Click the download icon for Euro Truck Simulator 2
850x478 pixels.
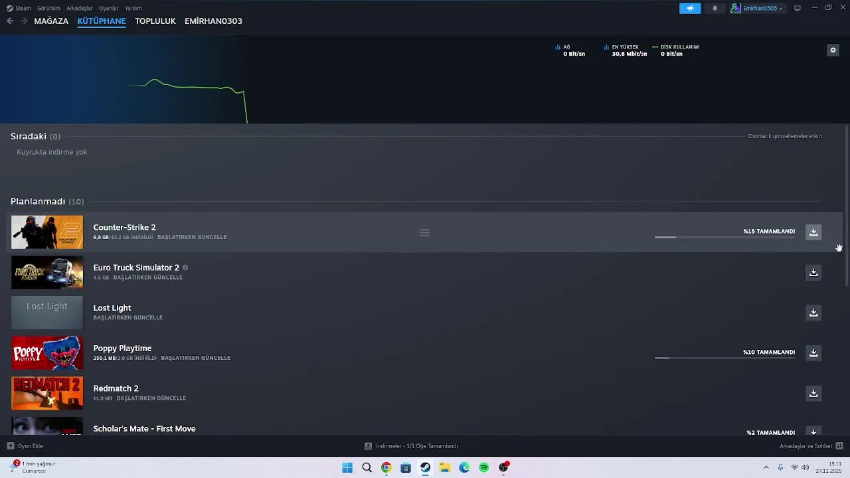[x=813, y=272]
